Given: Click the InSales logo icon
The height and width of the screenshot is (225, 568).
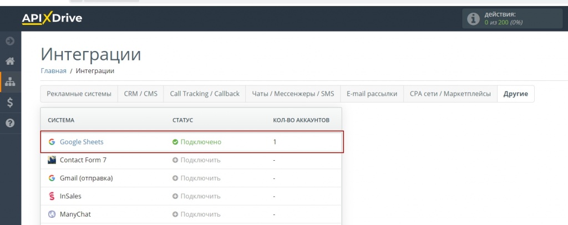Looking at the screenshot, I should [52, 196].
